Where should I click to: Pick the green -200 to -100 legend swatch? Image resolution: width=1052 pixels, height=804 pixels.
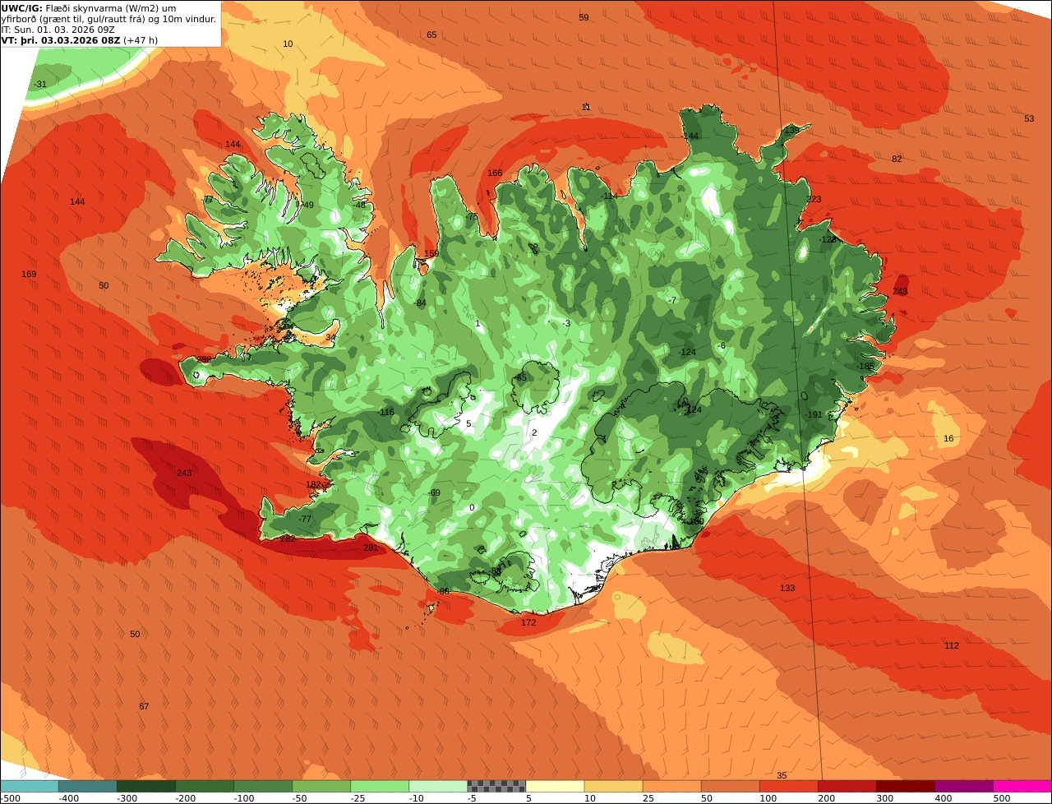tap(204, 786)
